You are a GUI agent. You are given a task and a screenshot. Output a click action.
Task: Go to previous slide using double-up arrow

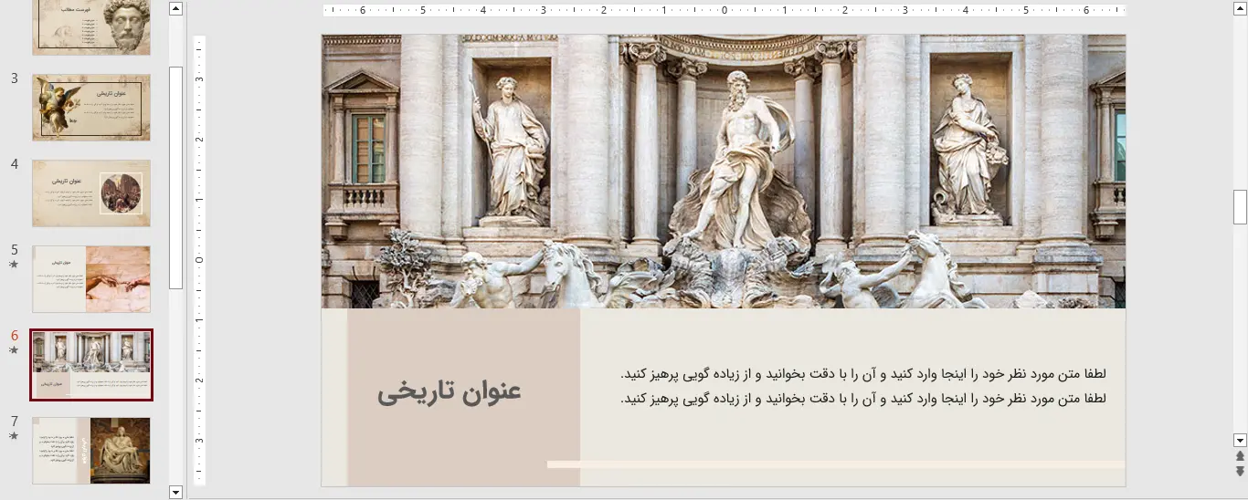click(1240, 456)
